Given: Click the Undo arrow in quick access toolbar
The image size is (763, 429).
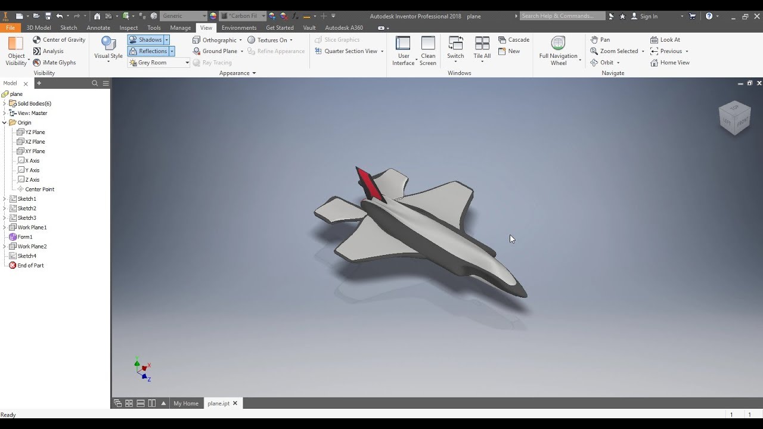Looking at the screenshot, I should tap(59, 16).
